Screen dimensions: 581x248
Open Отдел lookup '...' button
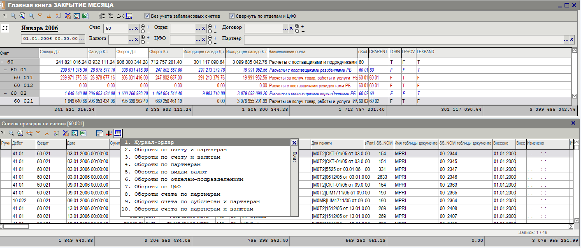198,28
